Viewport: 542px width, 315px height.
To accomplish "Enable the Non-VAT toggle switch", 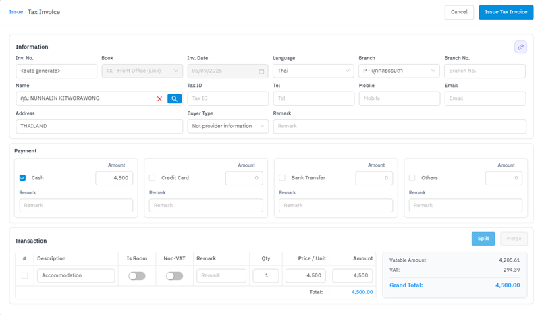I will pos(174,276).
